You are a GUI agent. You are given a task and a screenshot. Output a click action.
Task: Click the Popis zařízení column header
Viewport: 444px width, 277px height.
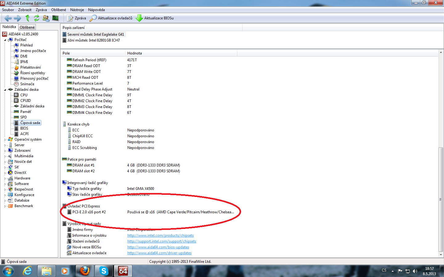(151, 28)
